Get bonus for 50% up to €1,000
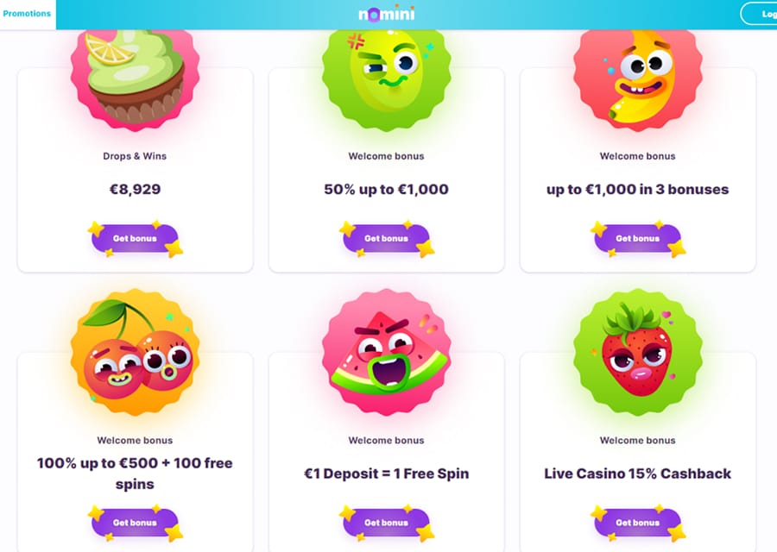 click(387, 239)
